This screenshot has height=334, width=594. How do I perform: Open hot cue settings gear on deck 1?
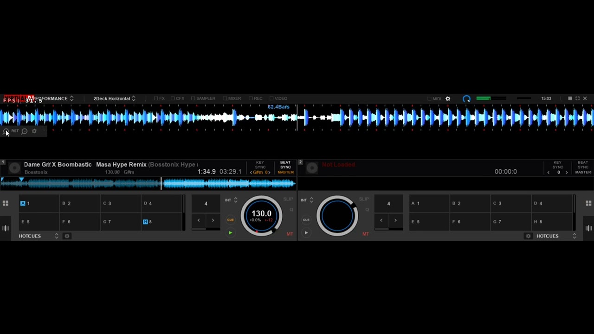pos(67,236)
